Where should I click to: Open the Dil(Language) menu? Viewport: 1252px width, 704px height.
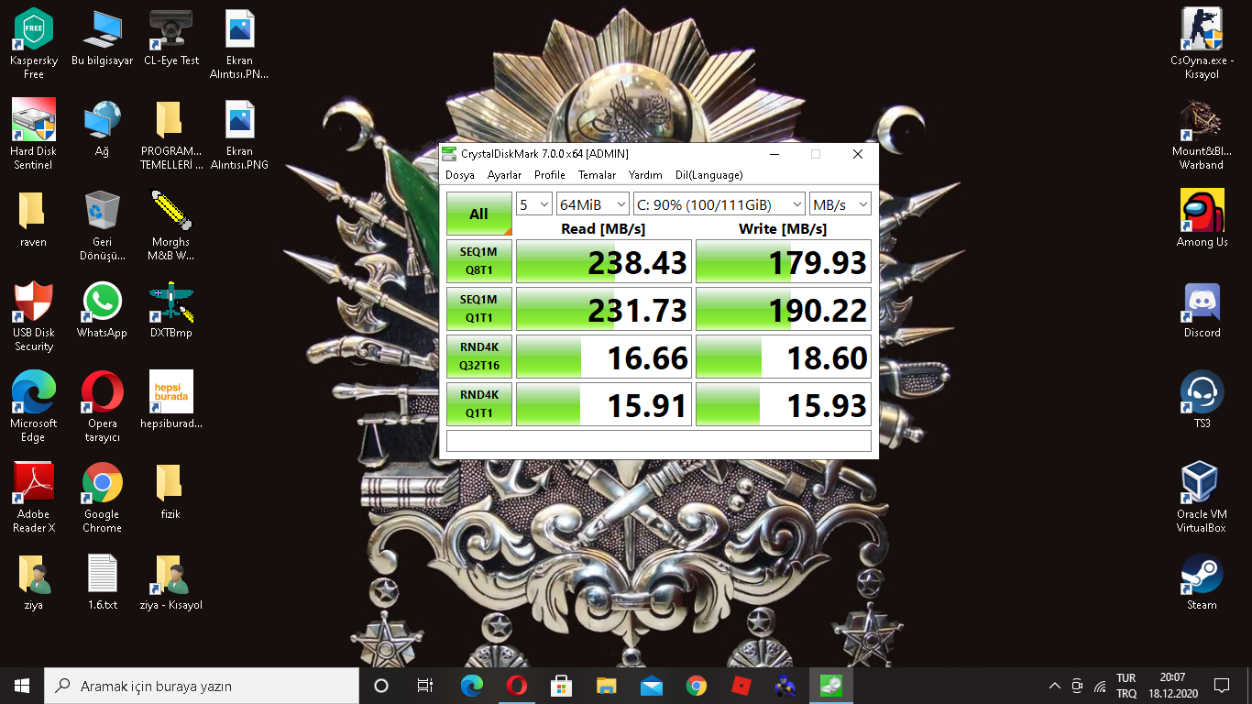[708, 175]
